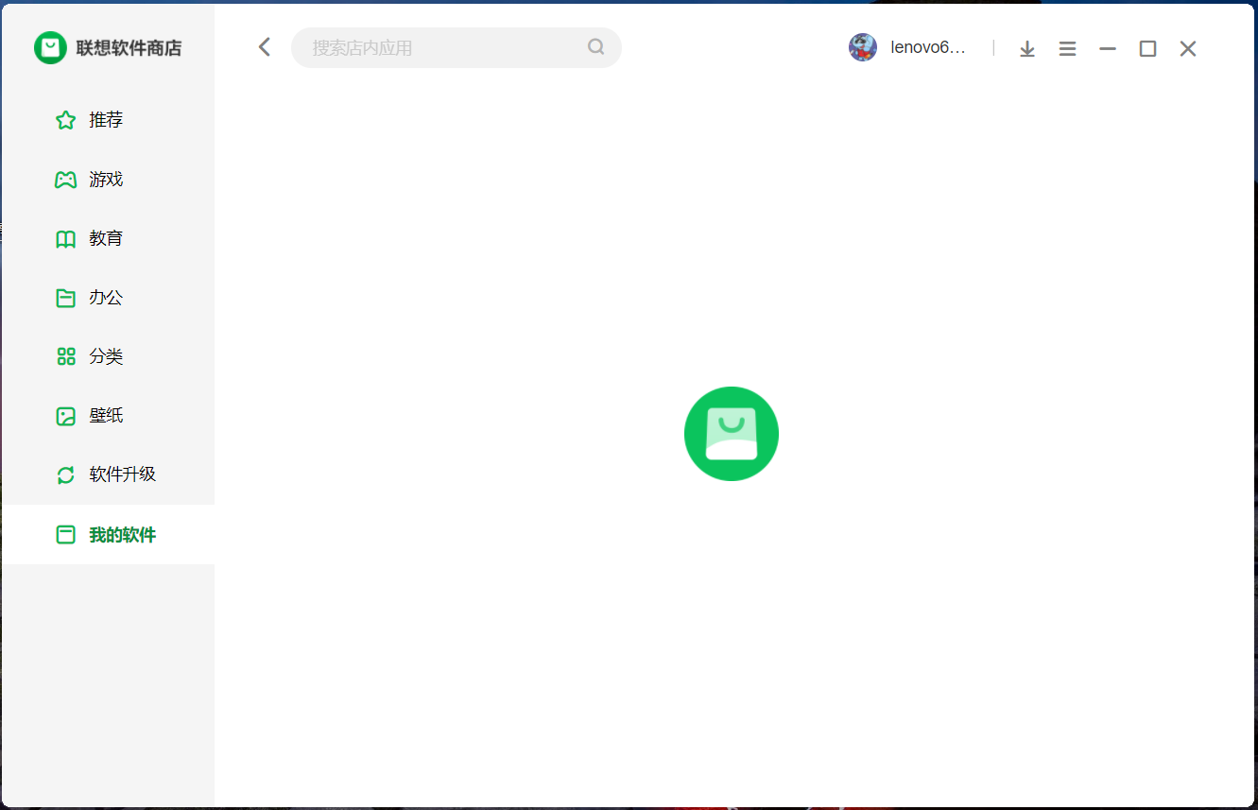The height and width of the screenshot is (810, 1258).
Task: Click the search magnifier icon
Action: [x=595, y=46]
